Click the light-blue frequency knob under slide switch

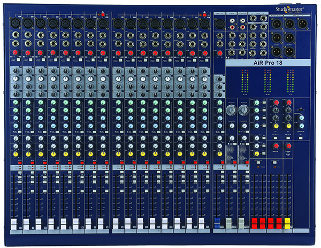[x=301, y=118]
